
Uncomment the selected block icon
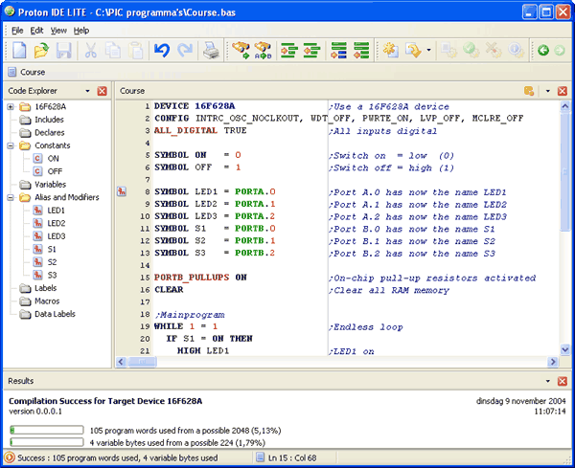pos(361,50)
